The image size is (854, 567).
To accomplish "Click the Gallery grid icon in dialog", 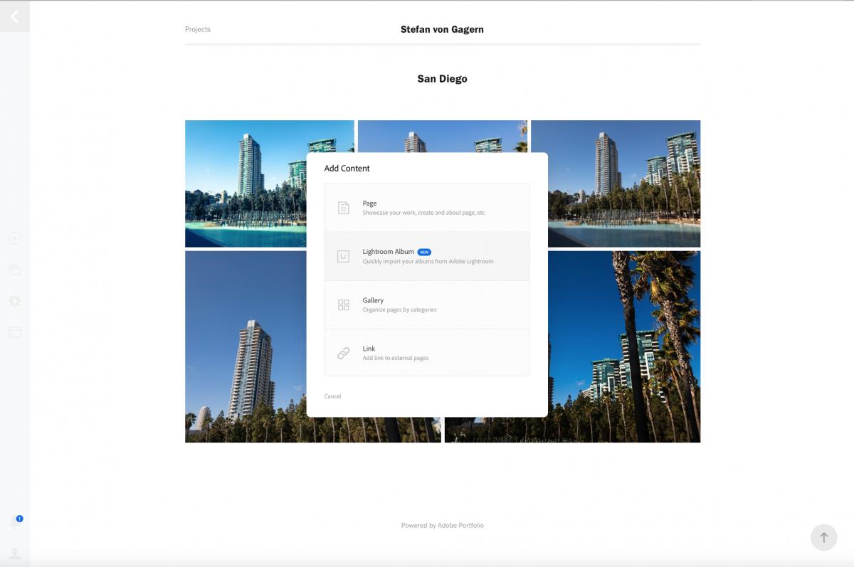I will coord(343,304).
